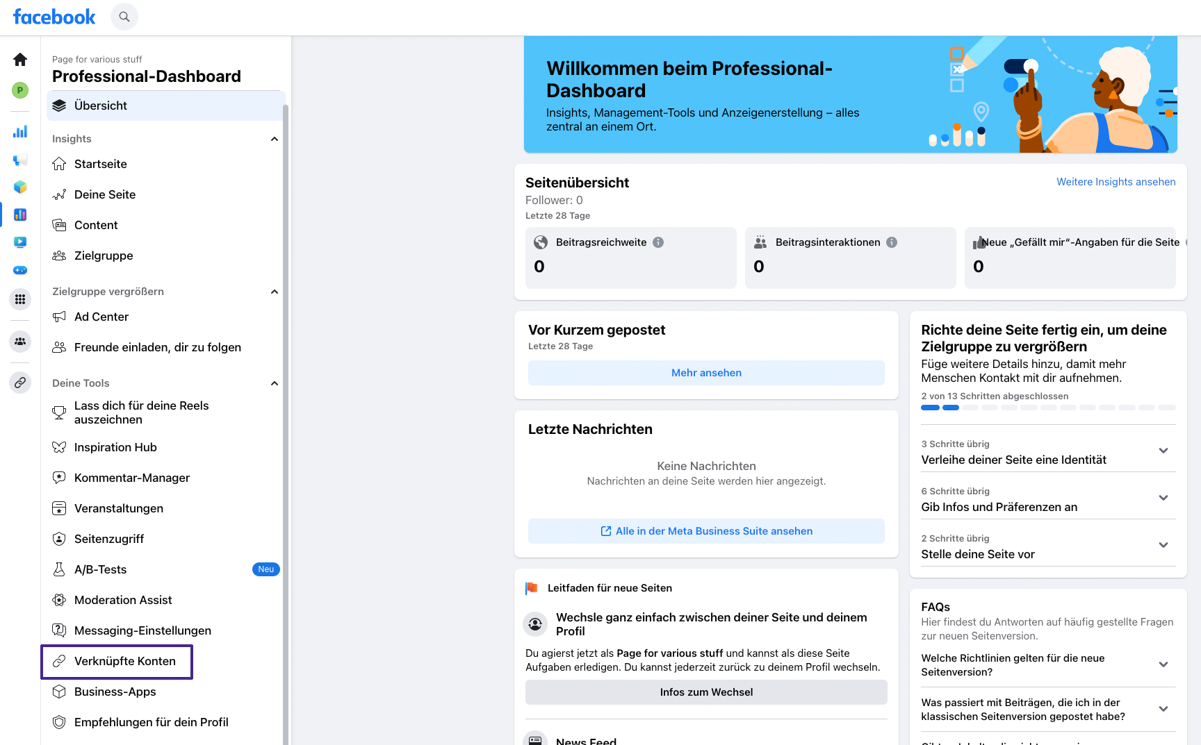The width and height of the screenshot is (1201, 745).
Task: Open Ad Center
Action: pos(165,317)
